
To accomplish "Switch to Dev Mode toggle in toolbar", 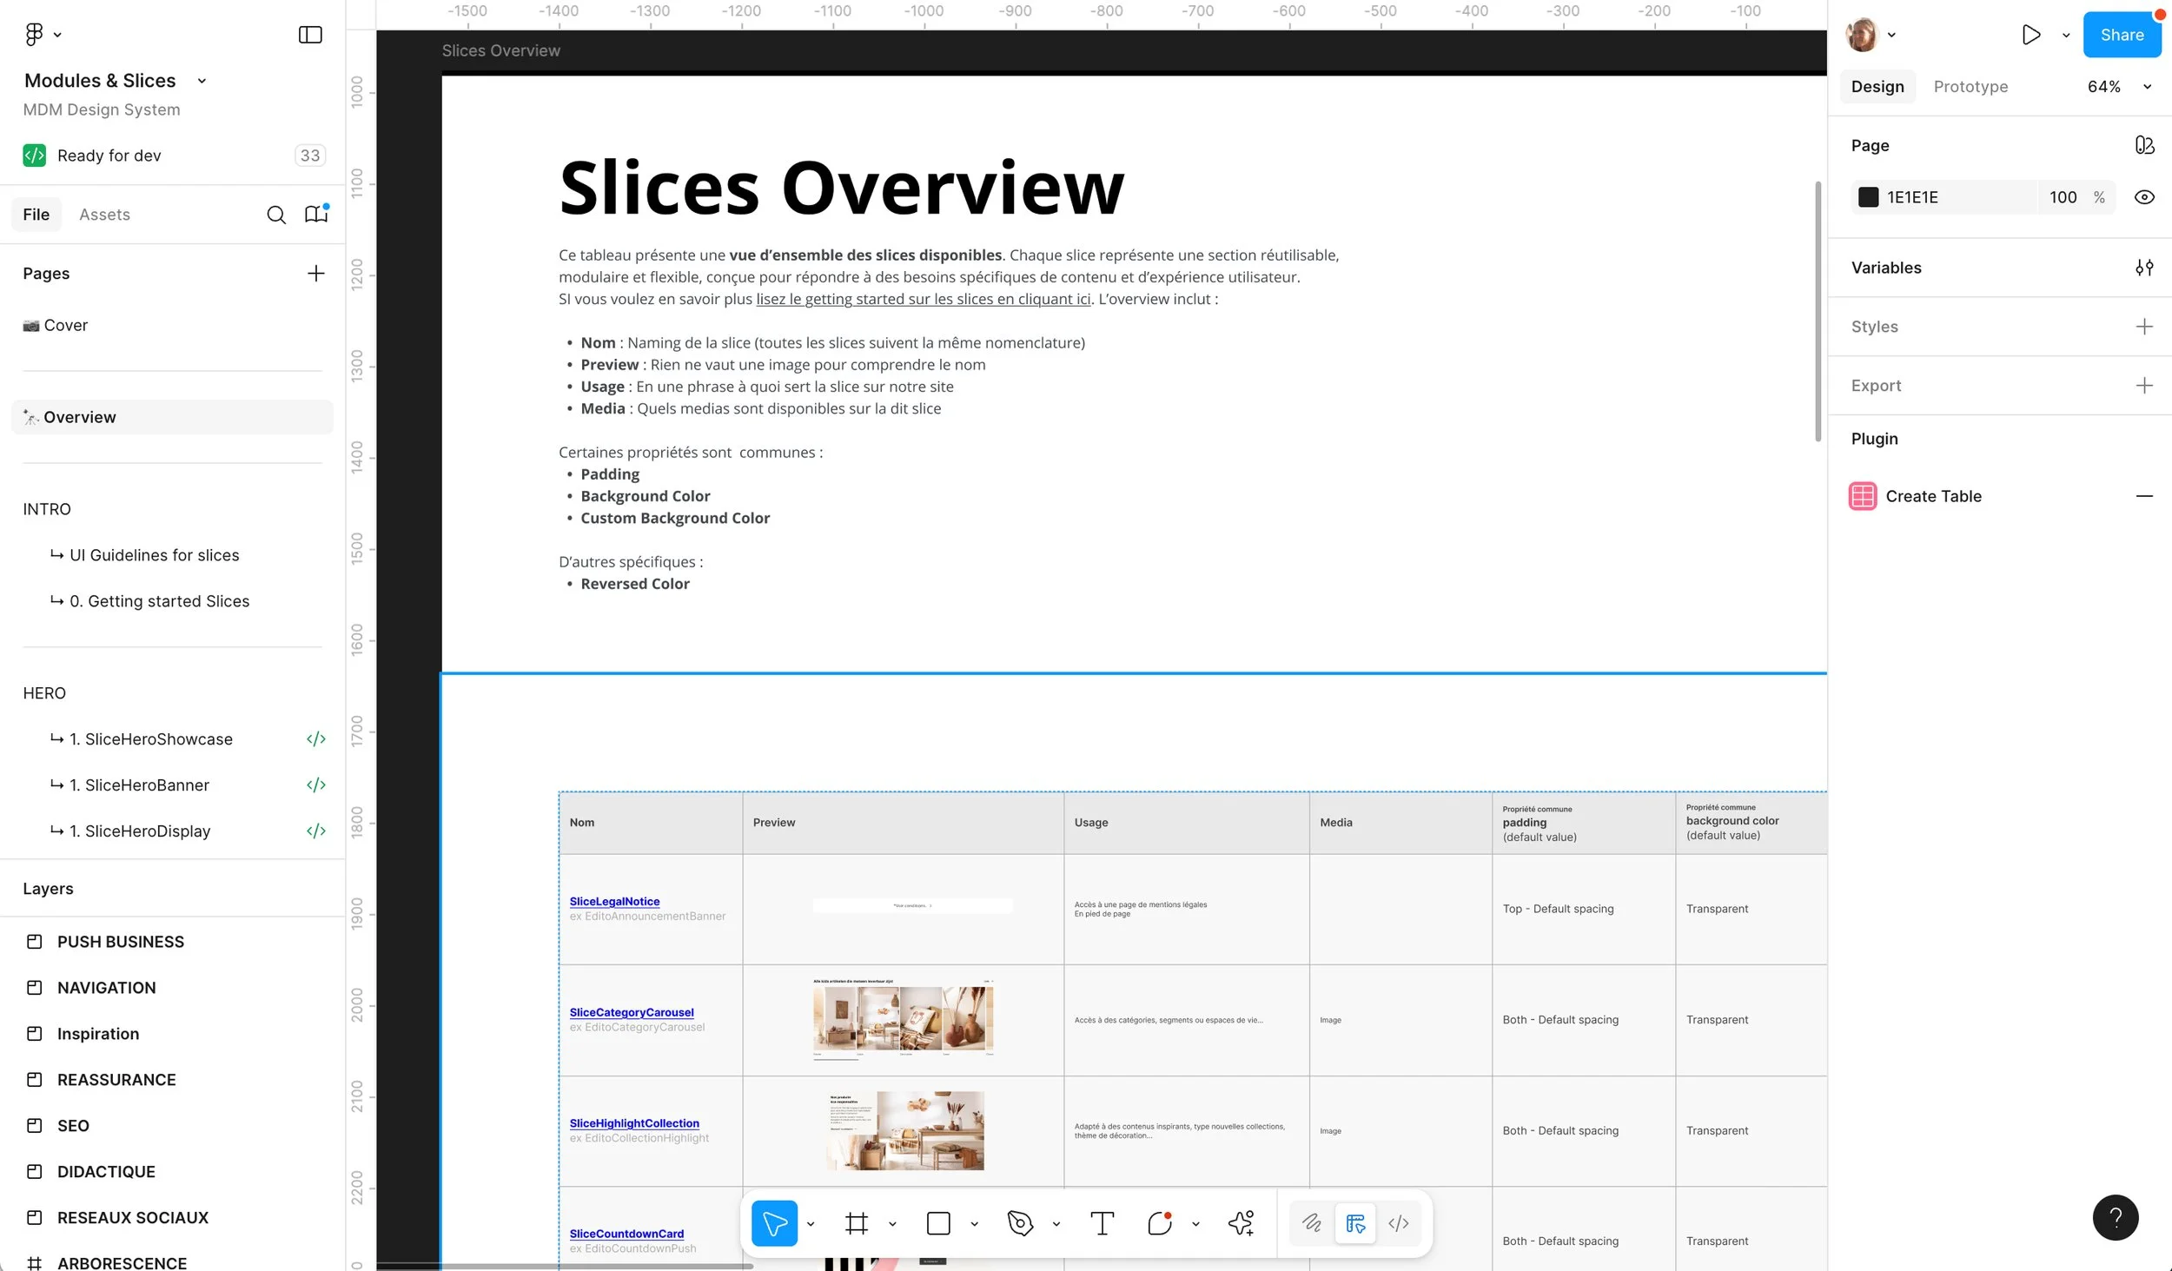I will 1398,1223.
